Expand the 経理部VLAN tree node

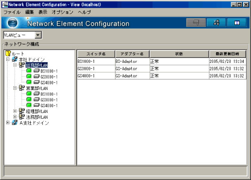point(15,111)
